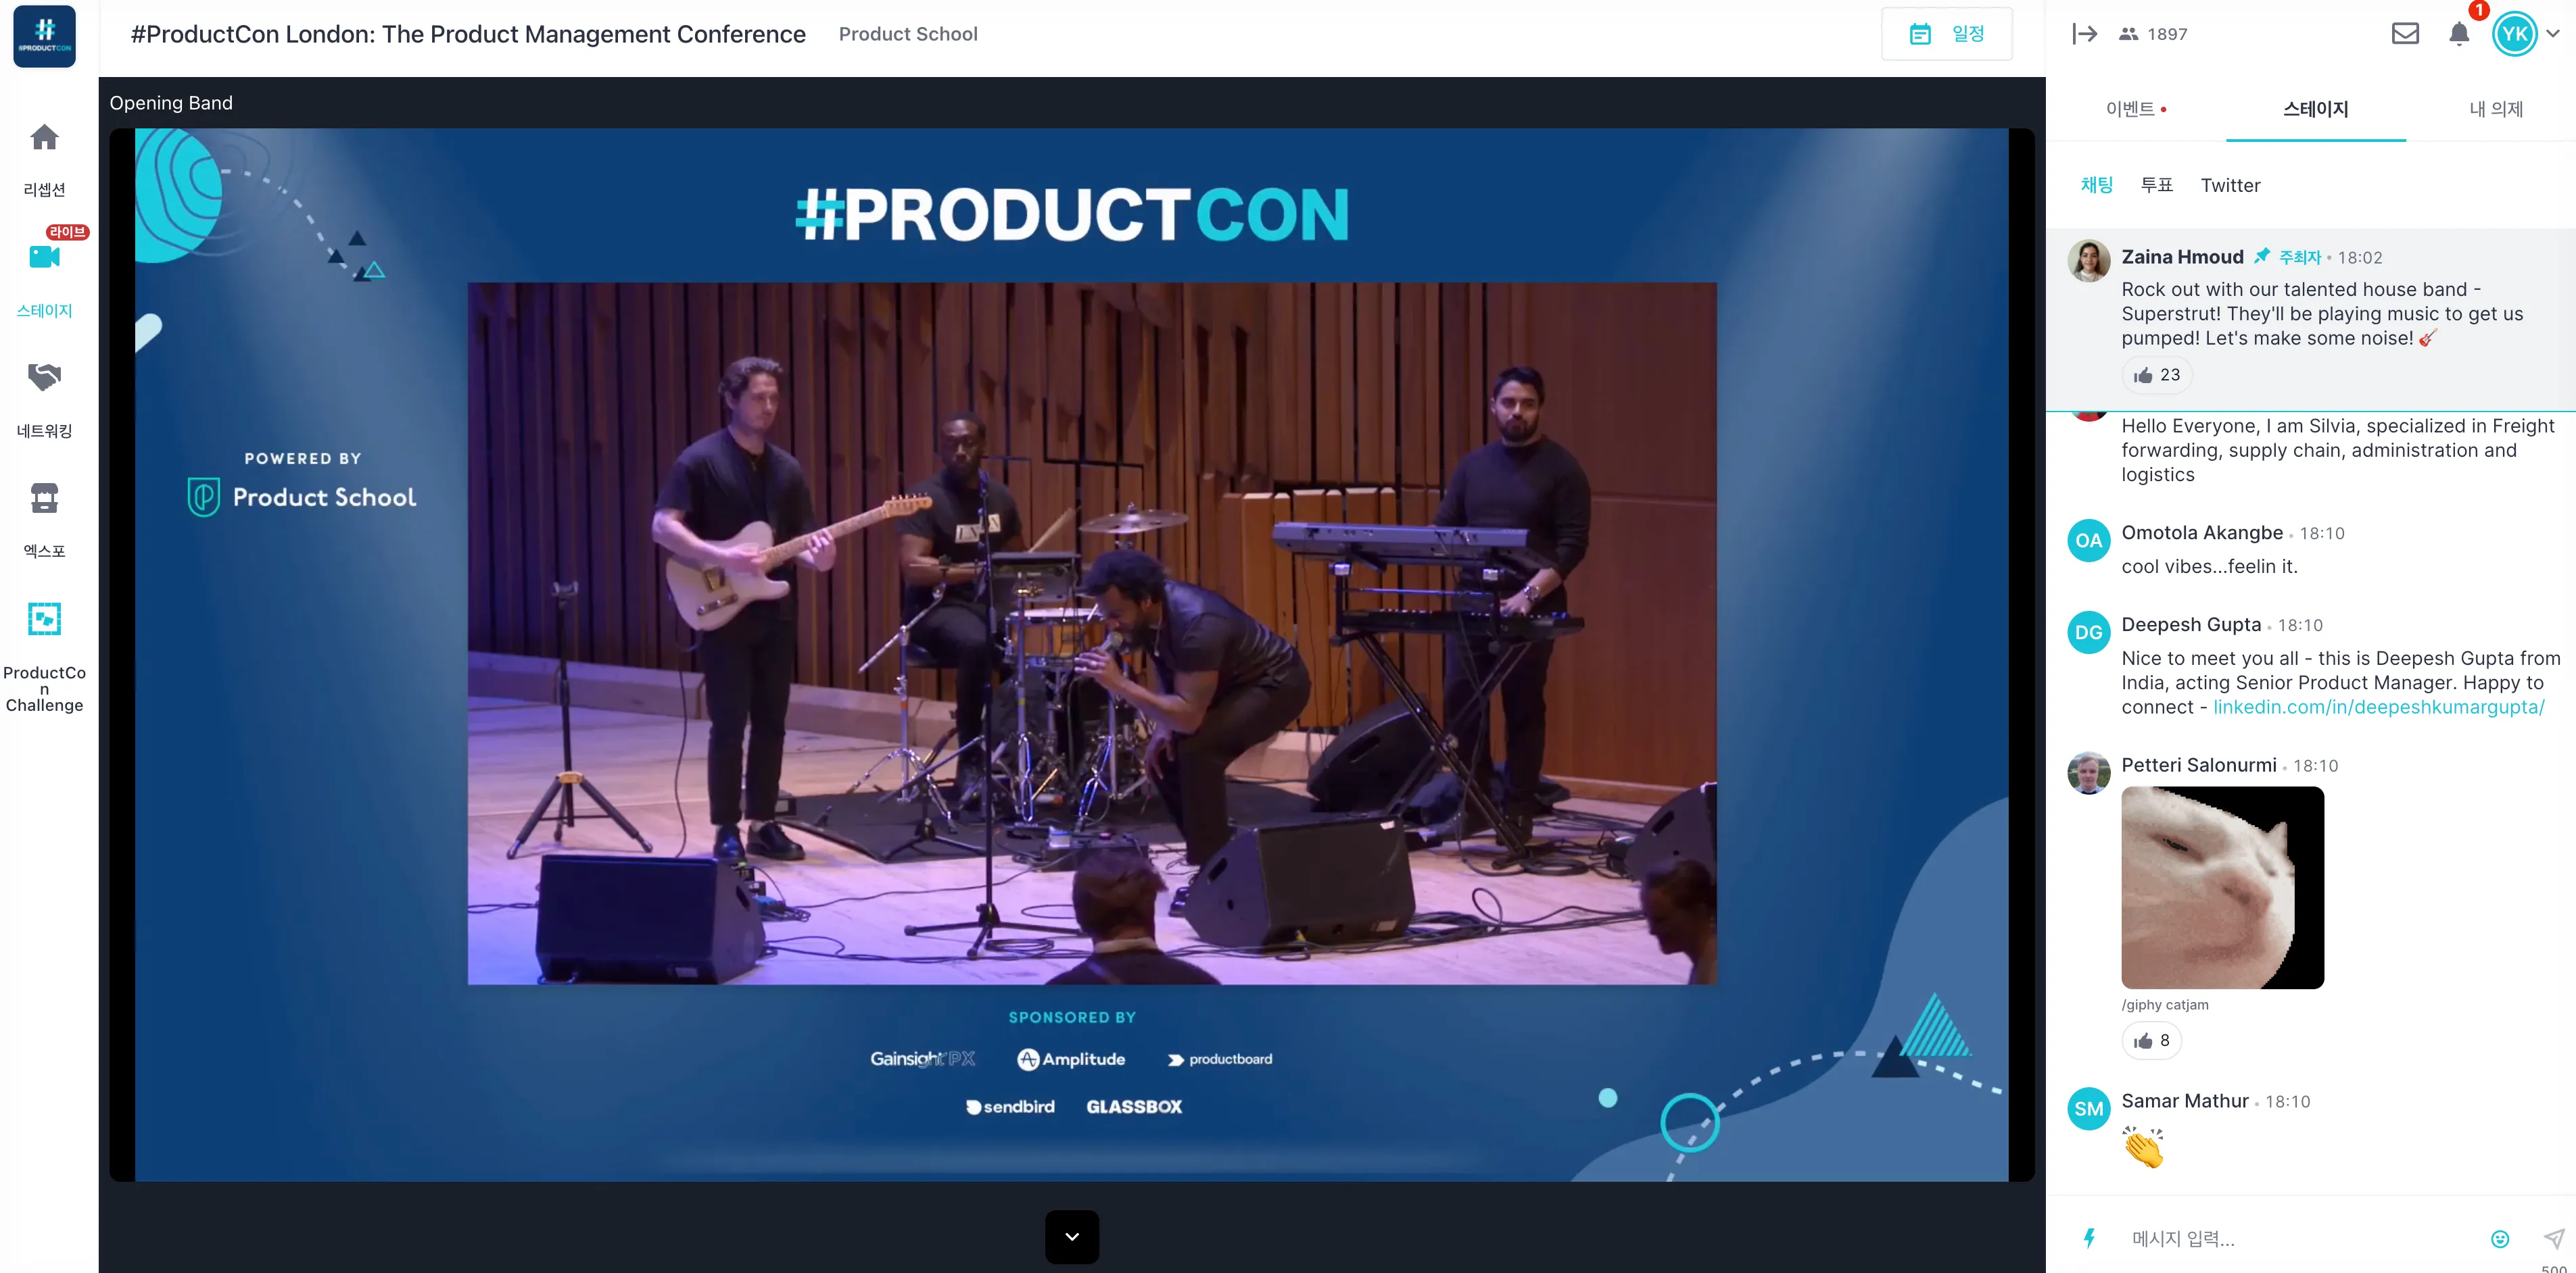Image resolution: width=2576 pixels, height=1273 pixels.
Task: Click the lightning quick actions icon
Action: 2089,1239
